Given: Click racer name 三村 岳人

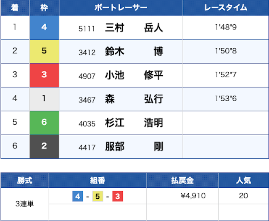Looking at the screenshot, I should pos(134,28).
